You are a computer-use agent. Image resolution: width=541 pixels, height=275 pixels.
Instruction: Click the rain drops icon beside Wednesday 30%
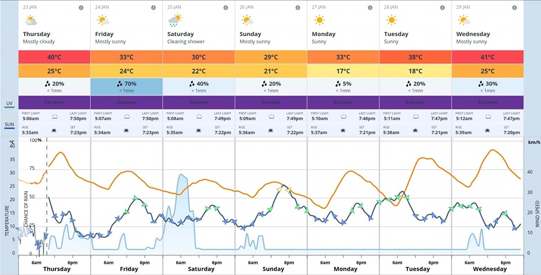(481, 83)
